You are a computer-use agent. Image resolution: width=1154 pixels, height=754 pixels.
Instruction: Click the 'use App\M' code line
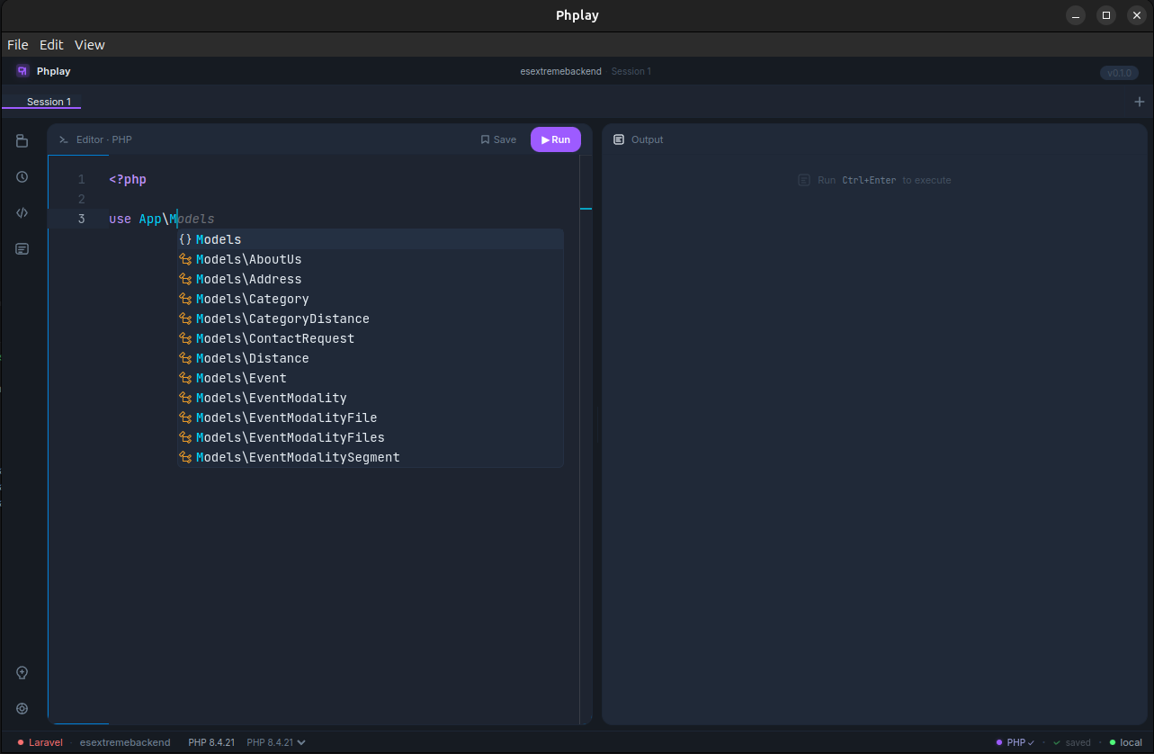coord(145,219)
